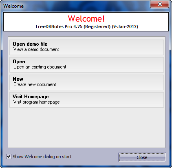The height and width of the screenshot is (168, 172).
Task: Click the 'Create new document' description text
Action: pos(35,84)
